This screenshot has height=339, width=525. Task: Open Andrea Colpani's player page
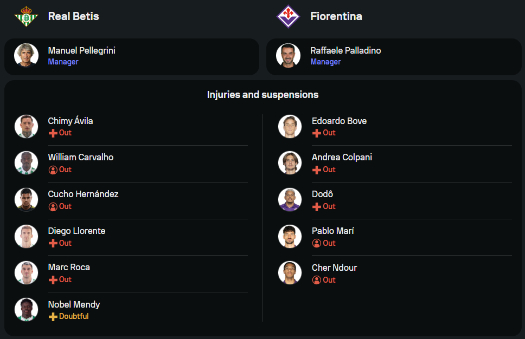(x=342, y=157)
